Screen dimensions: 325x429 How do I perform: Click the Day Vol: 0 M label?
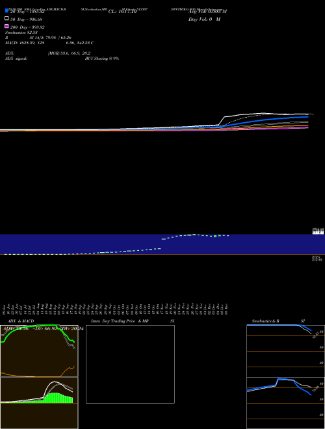pos(204,19)
